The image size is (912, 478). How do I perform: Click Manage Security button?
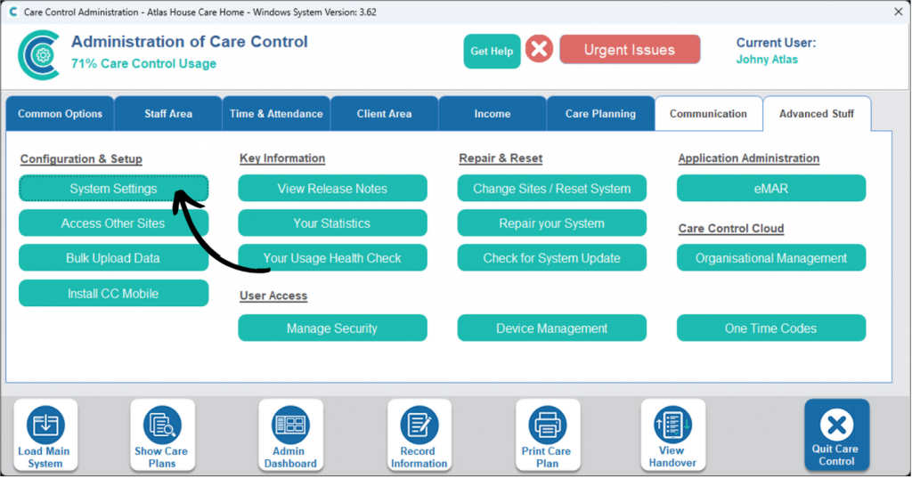tap(333, 328)
